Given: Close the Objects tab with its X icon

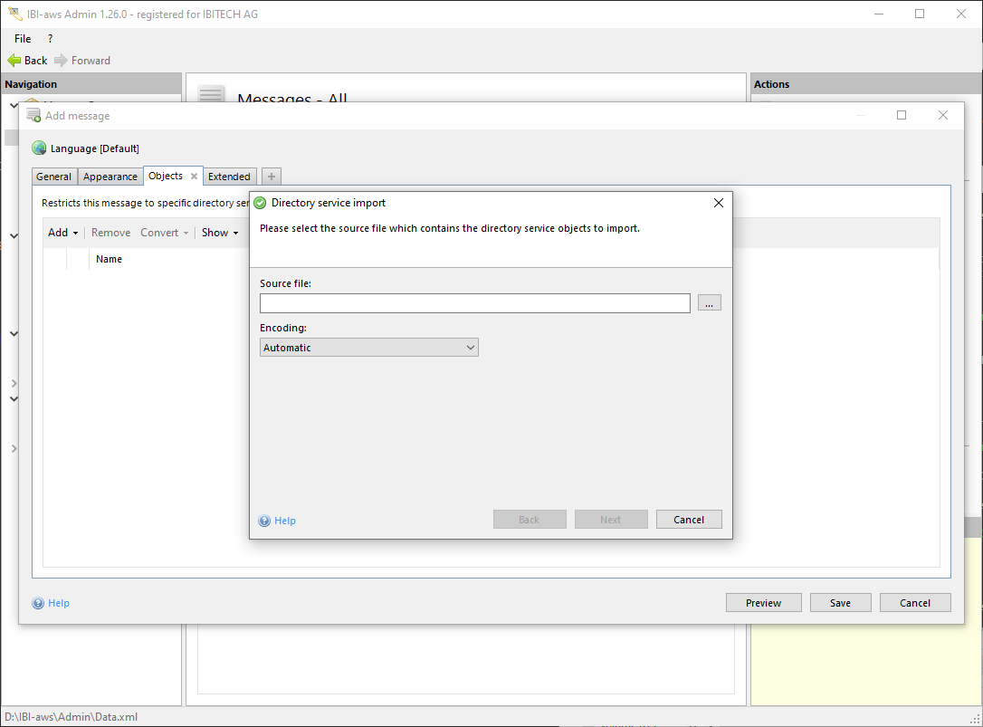Looking at the screenshot, I should [194, 177].
